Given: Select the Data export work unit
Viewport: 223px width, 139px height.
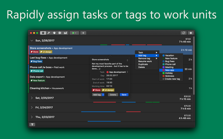Looking at the screenshot, I should click(110, 79).
